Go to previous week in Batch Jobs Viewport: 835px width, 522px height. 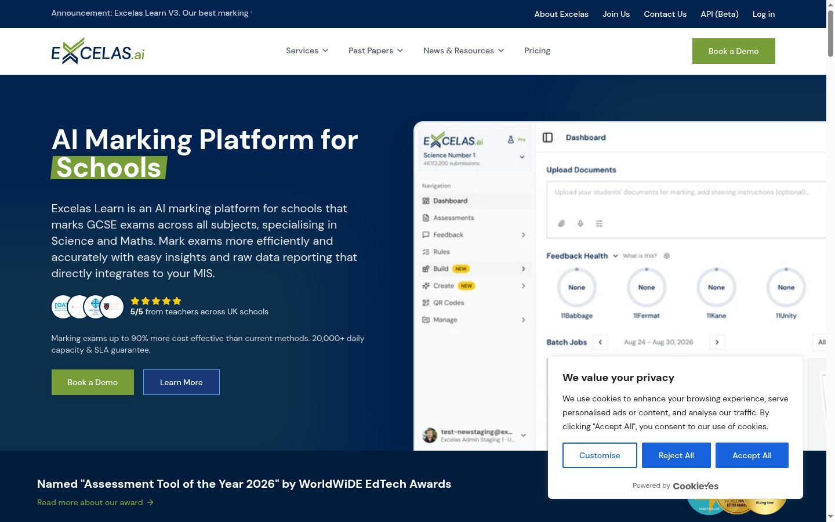[600, 342]
